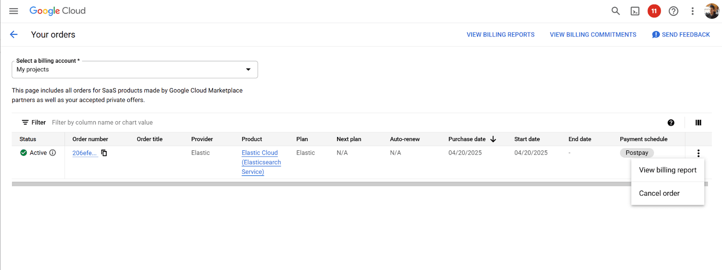Screen dimensions: 722x270
Task: Choose Cancel order from the menu
Action: pyautogui.click(x=659, y=193)
